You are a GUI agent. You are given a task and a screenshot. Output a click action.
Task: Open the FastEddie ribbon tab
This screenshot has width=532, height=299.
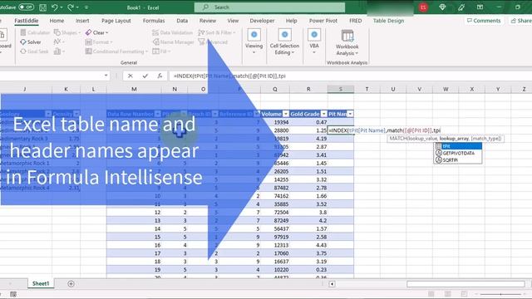[26, 21]
